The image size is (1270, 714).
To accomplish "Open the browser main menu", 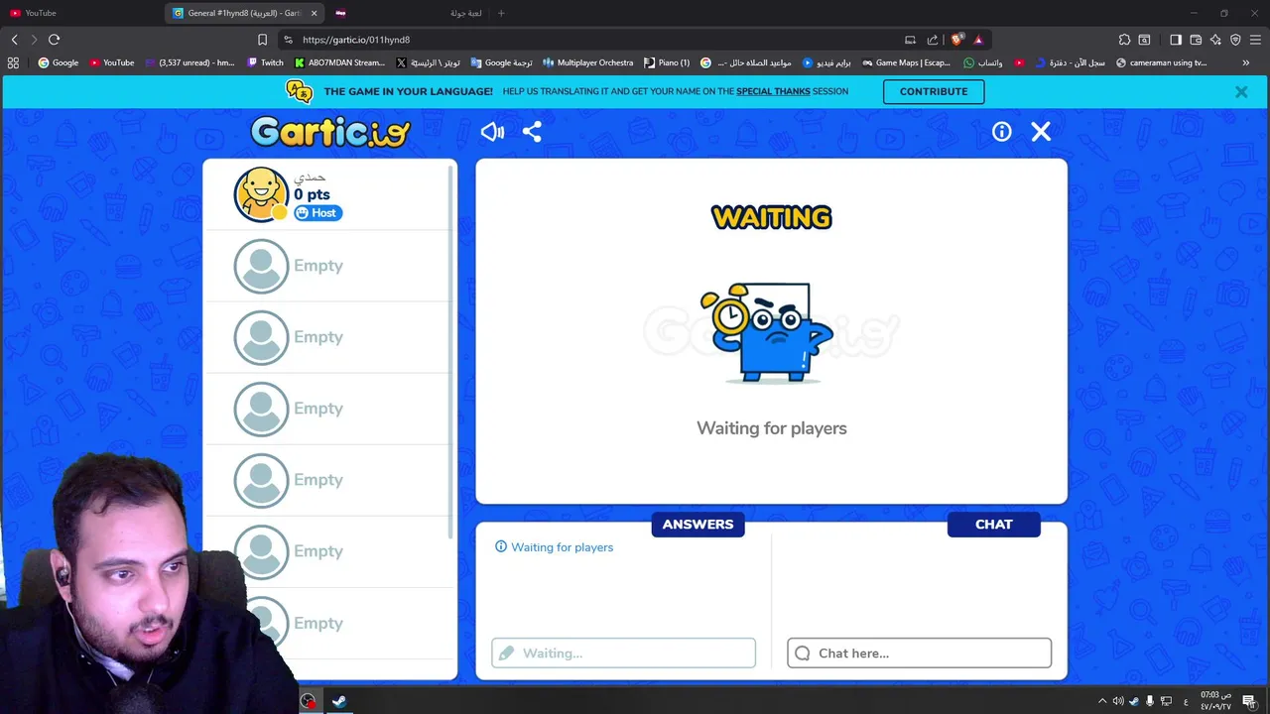I will (1255, 40).
